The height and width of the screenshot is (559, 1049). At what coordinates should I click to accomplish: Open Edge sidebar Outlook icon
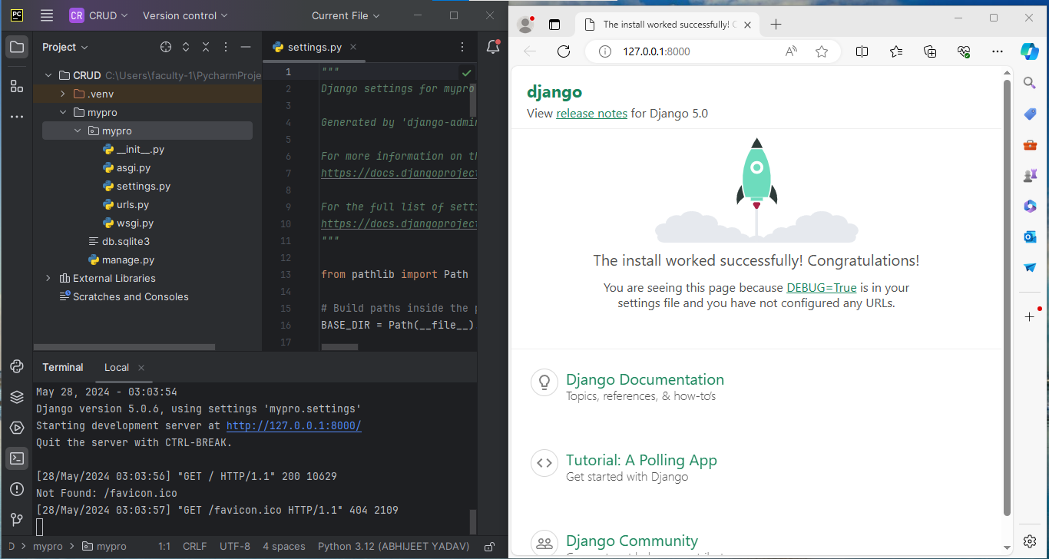pyautogui.click(x=1030, y=237)
